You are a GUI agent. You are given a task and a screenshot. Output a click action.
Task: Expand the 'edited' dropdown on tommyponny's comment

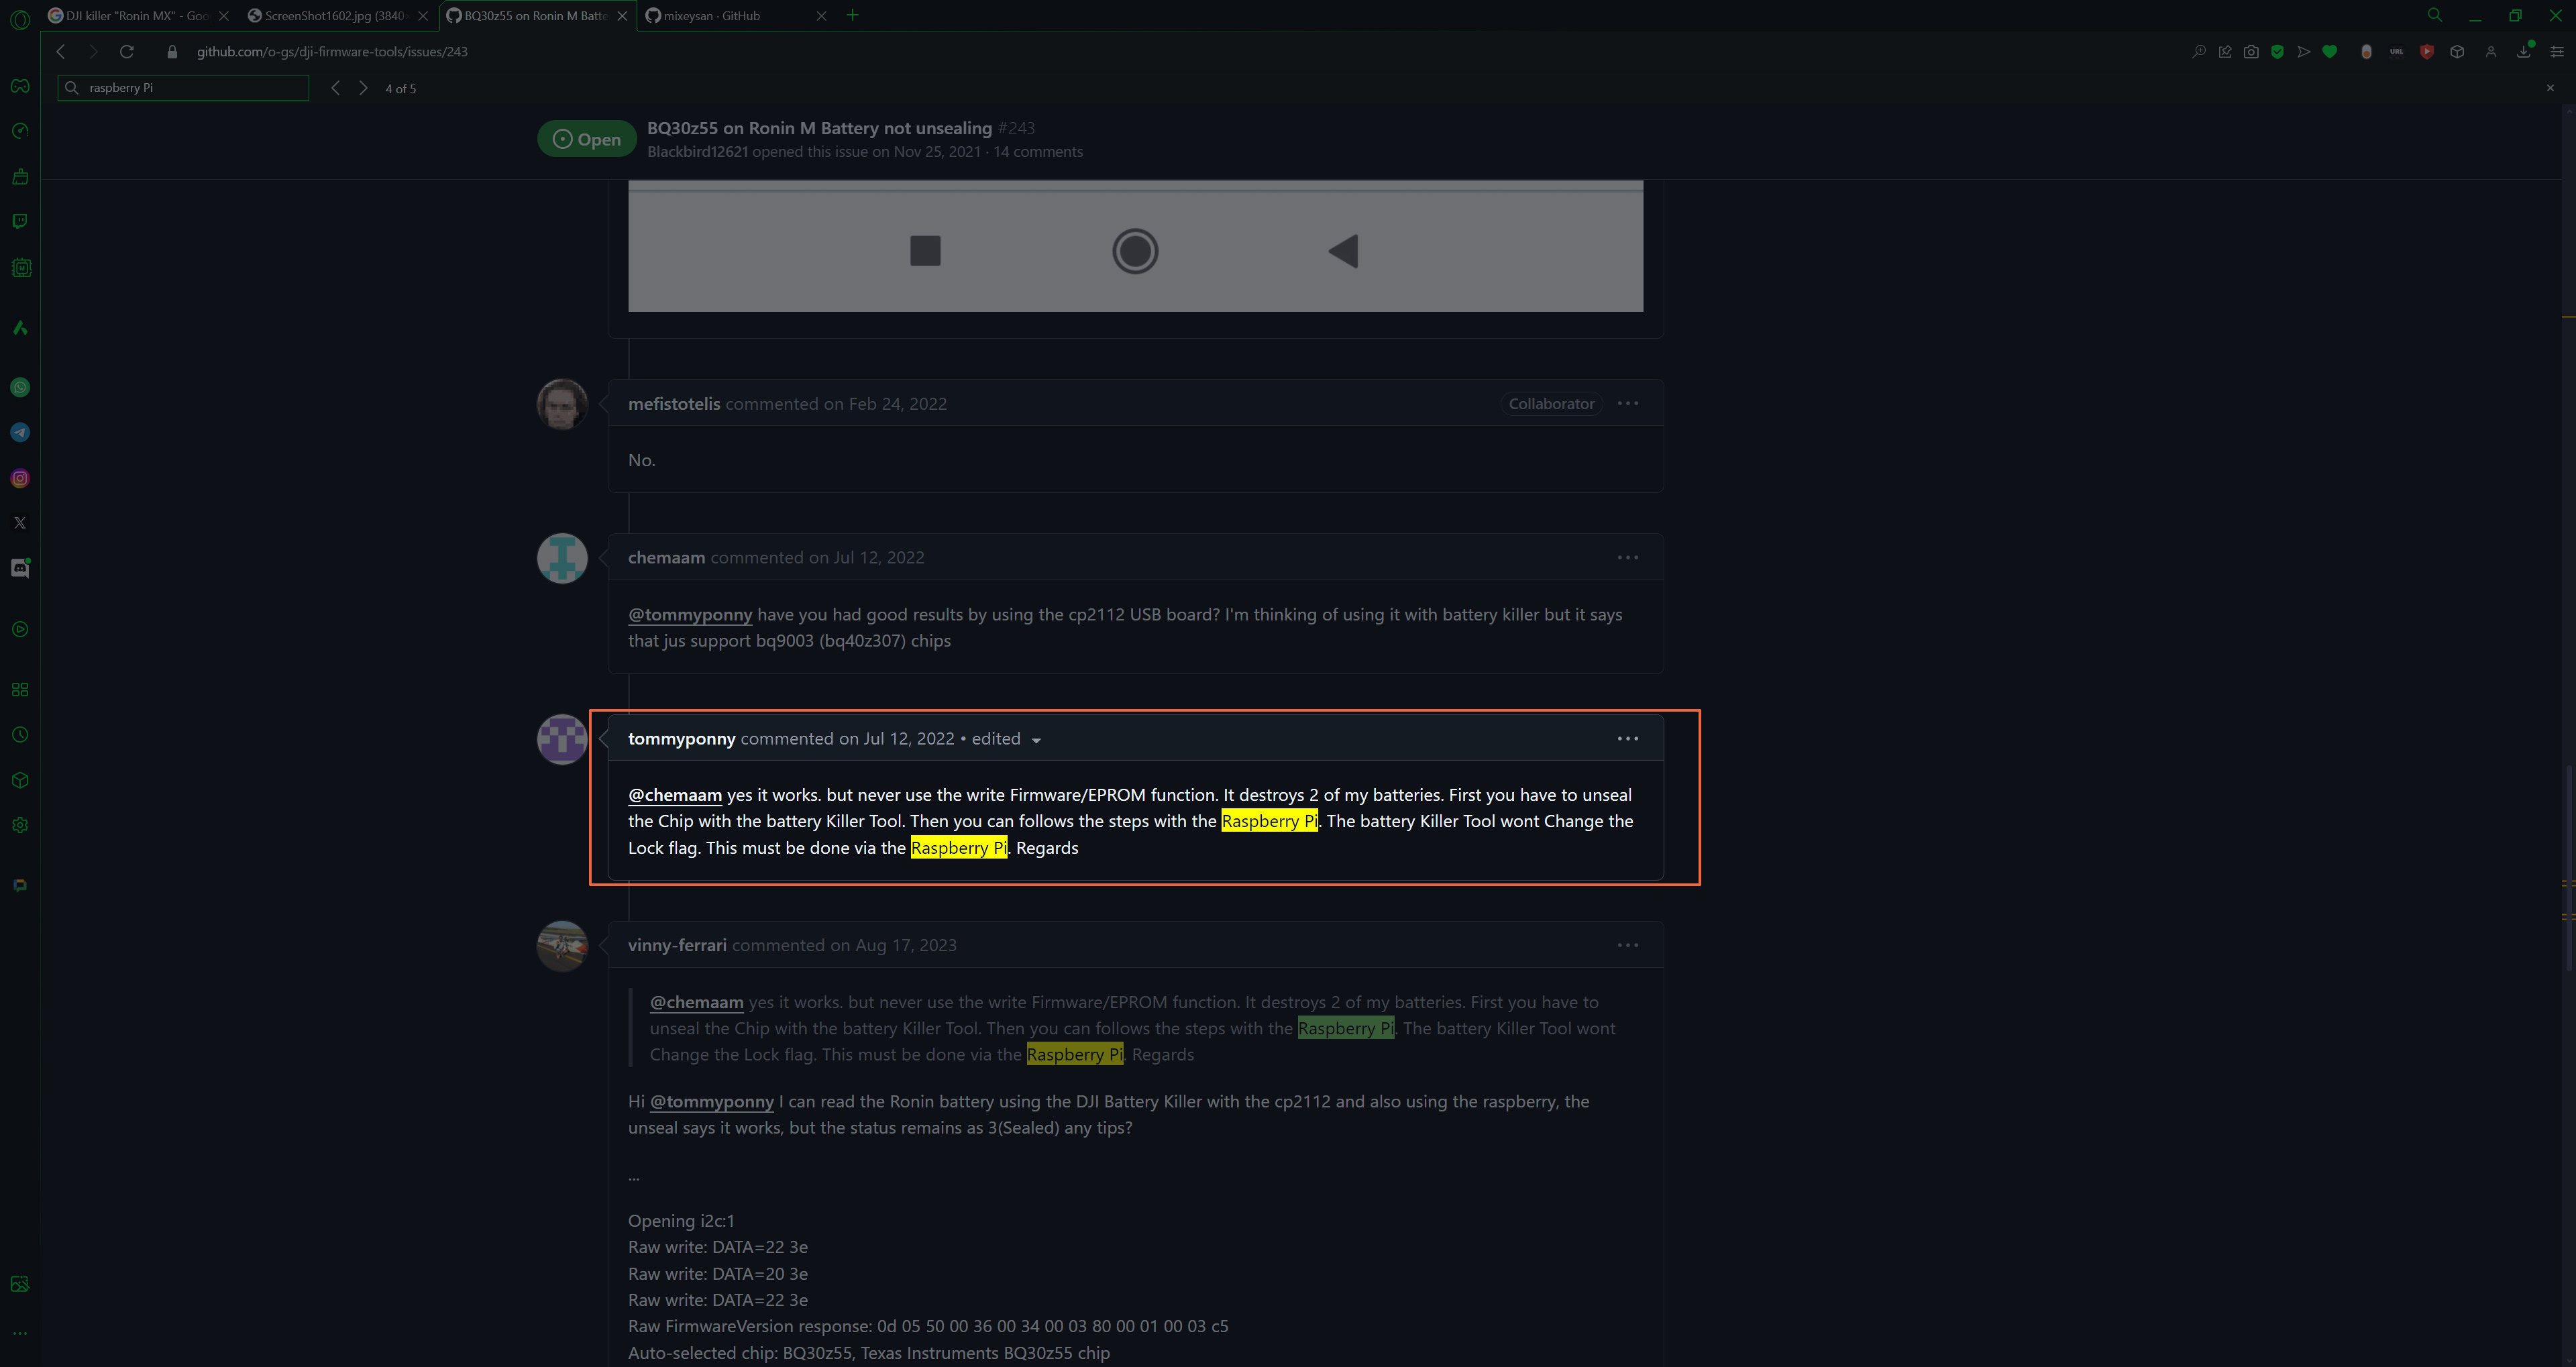(1006, 739)
